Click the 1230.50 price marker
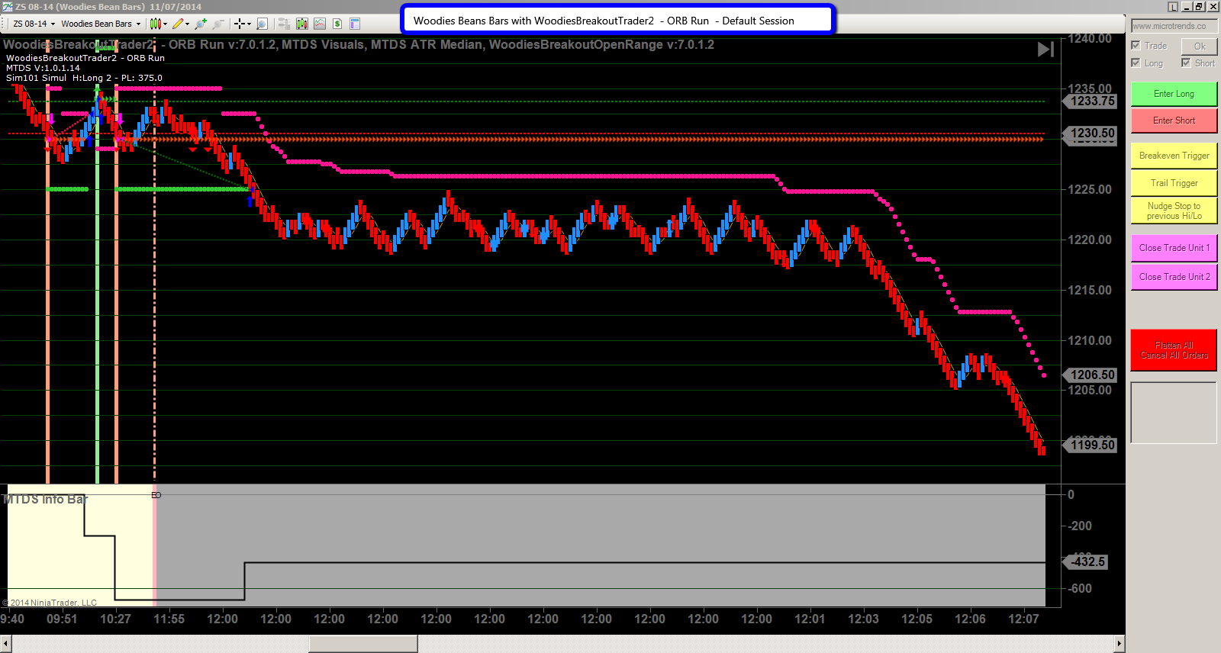 point(1091,133)
